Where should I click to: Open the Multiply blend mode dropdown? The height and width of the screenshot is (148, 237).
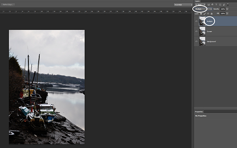203,9
